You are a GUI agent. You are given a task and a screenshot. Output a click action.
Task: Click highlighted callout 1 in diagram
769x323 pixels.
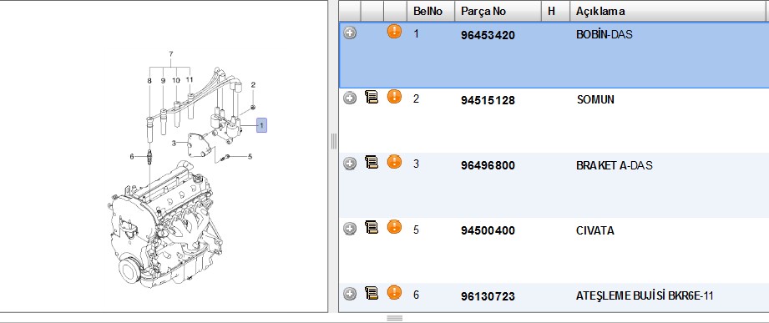point(262,126)
